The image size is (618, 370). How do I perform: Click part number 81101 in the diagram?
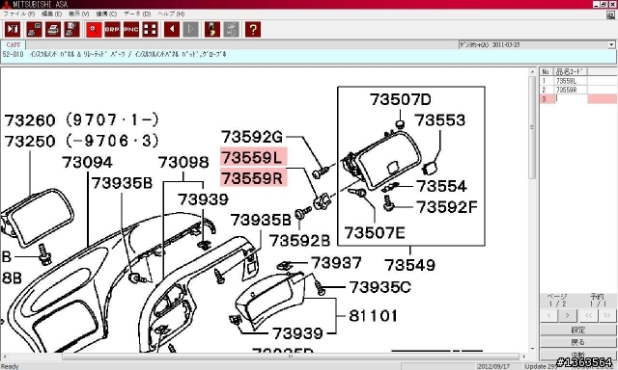click(374, 316)
